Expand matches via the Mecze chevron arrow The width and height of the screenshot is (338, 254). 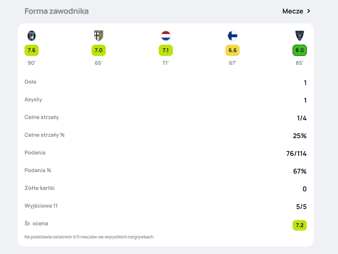309,11
